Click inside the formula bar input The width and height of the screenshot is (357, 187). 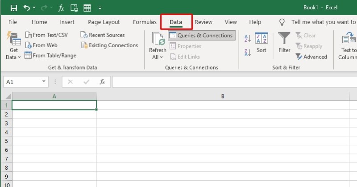tap(235, 82)
